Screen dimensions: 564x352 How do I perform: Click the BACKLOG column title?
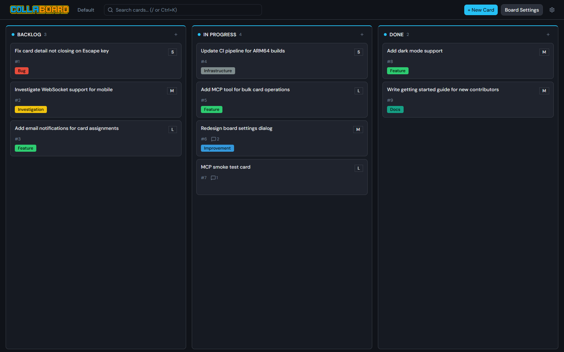pyautogui.click(x=29, y=34)
